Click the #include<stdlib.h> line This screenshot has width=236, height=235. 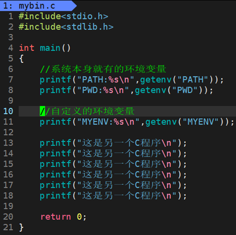pos(66,27)
